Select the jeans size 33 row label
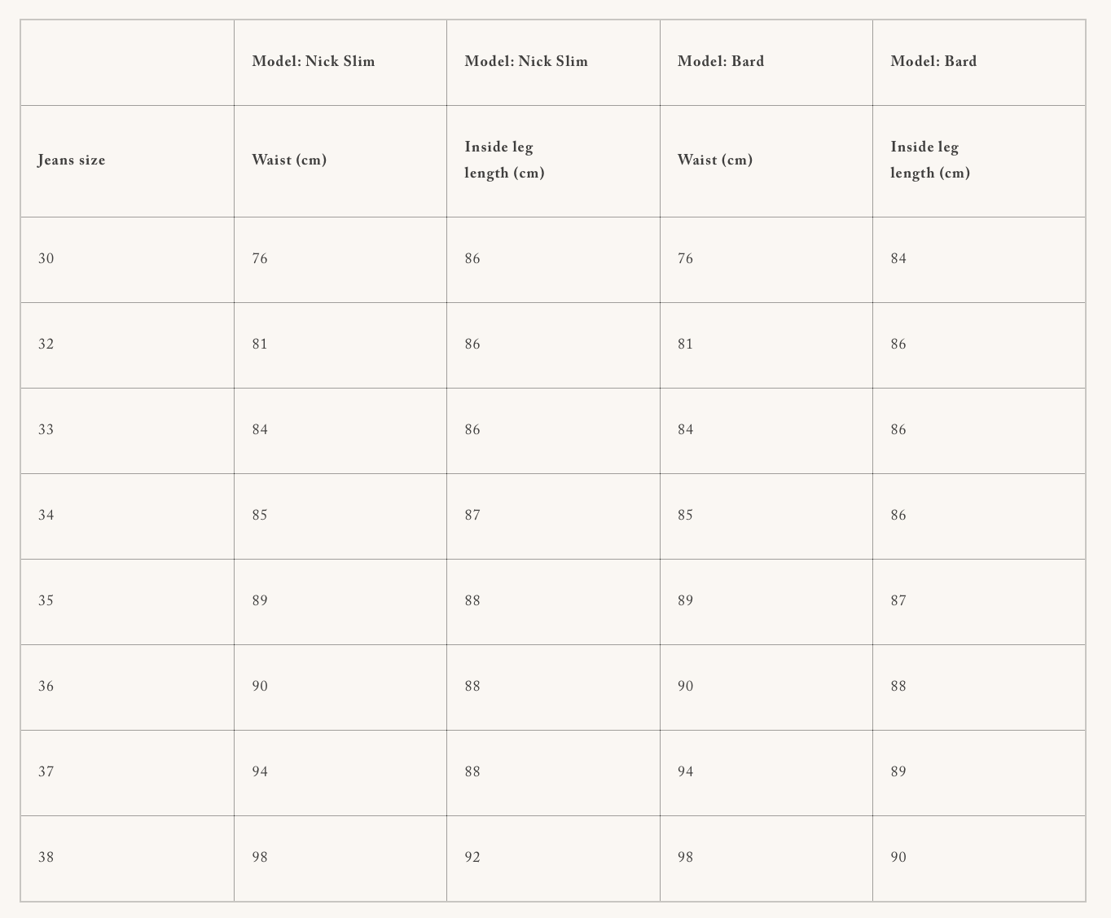 coord(46,430)
